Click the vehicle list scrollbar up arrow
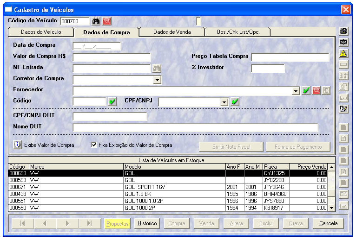This screenshot has height=240, width=356. pyautogui.click(x=331, y=167)
